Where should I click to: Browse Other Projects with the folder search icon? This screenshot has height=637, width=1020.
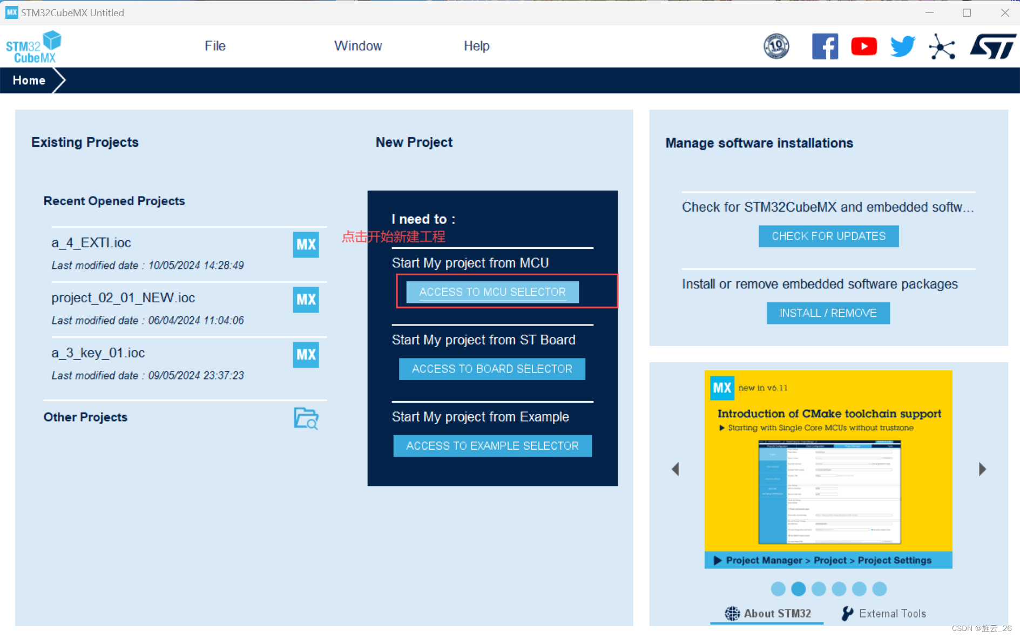click(x=306, y=418)
